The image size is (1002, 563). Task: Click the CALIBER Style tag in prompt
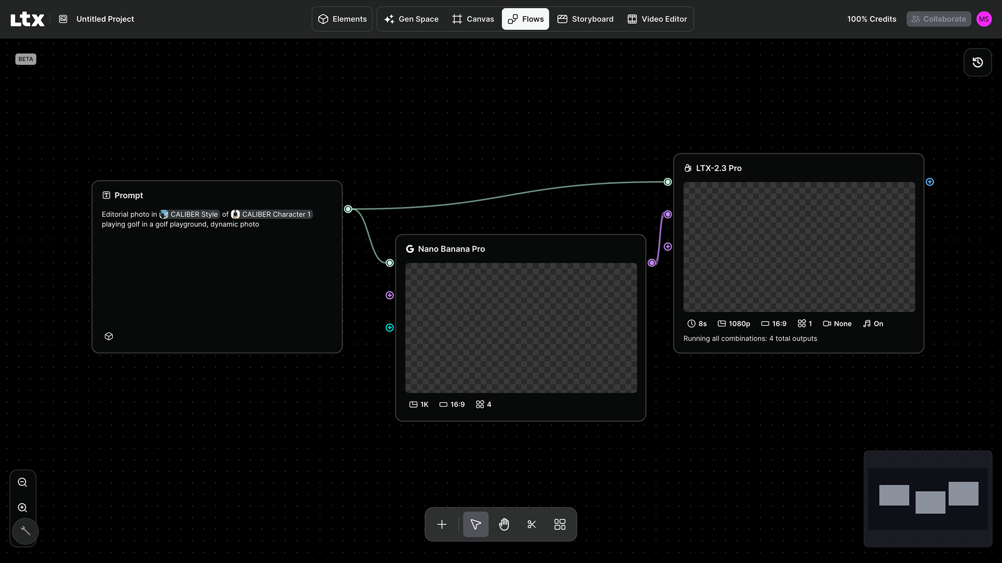[189, 214]
